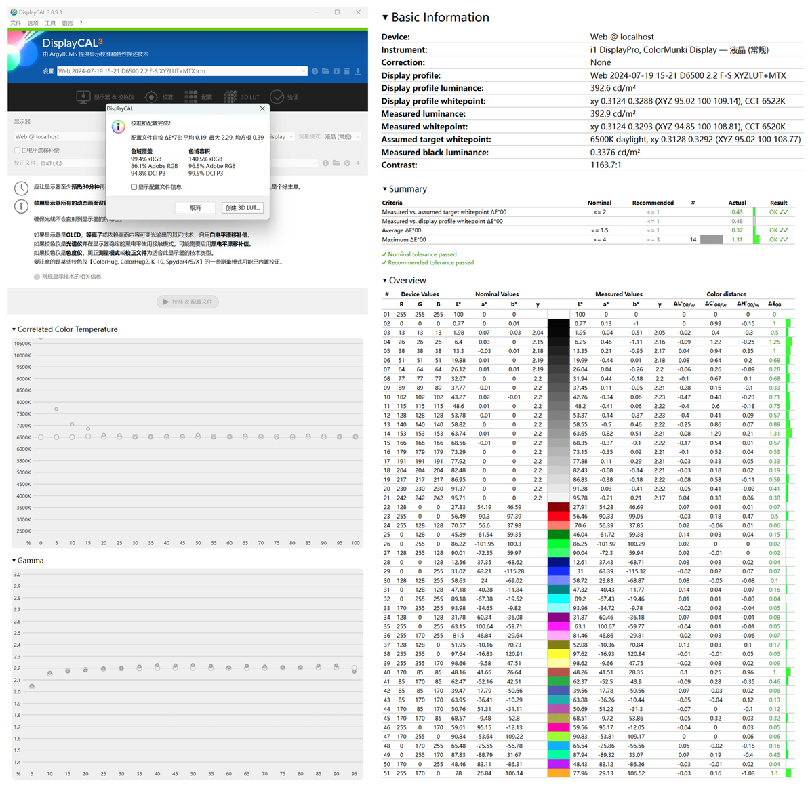
Task: Open the instrument dropdown ending in 'isplay'
Action: pos(281,136)
